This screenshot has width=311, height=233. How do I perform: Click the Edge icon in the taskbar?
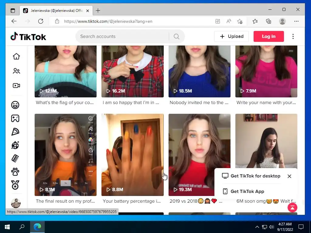click(37, 227)
